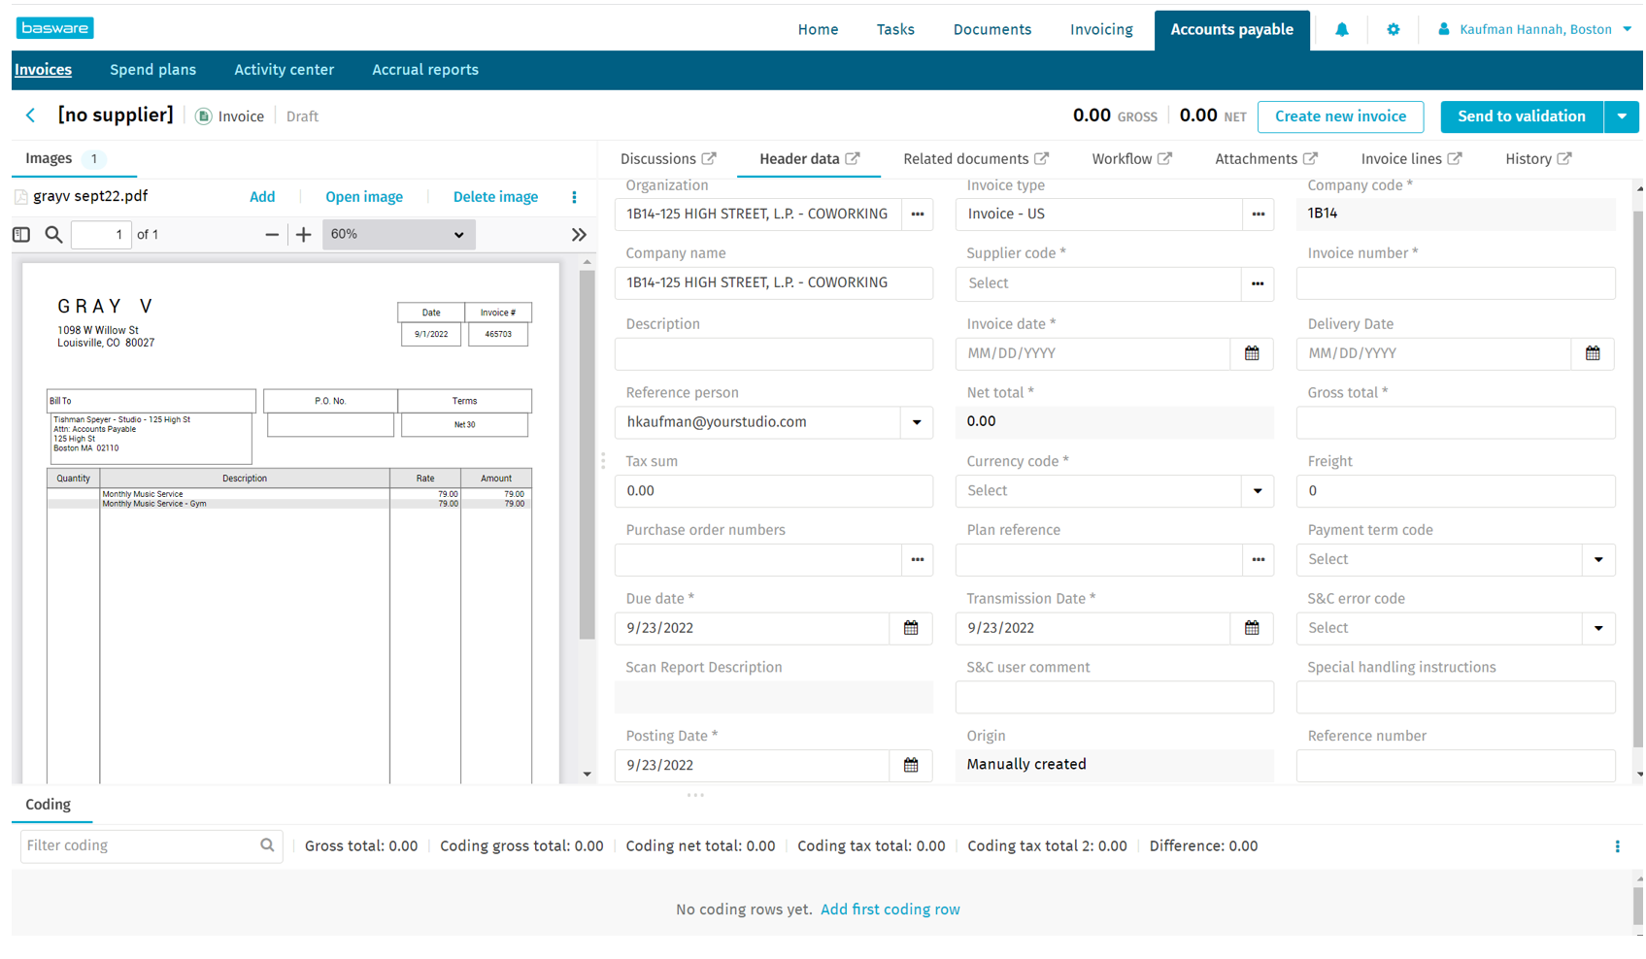Collapse image panel with double chevron

[x=579, y=234]
